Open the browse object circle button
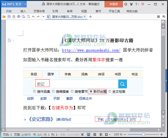 (x=163, y=121)
